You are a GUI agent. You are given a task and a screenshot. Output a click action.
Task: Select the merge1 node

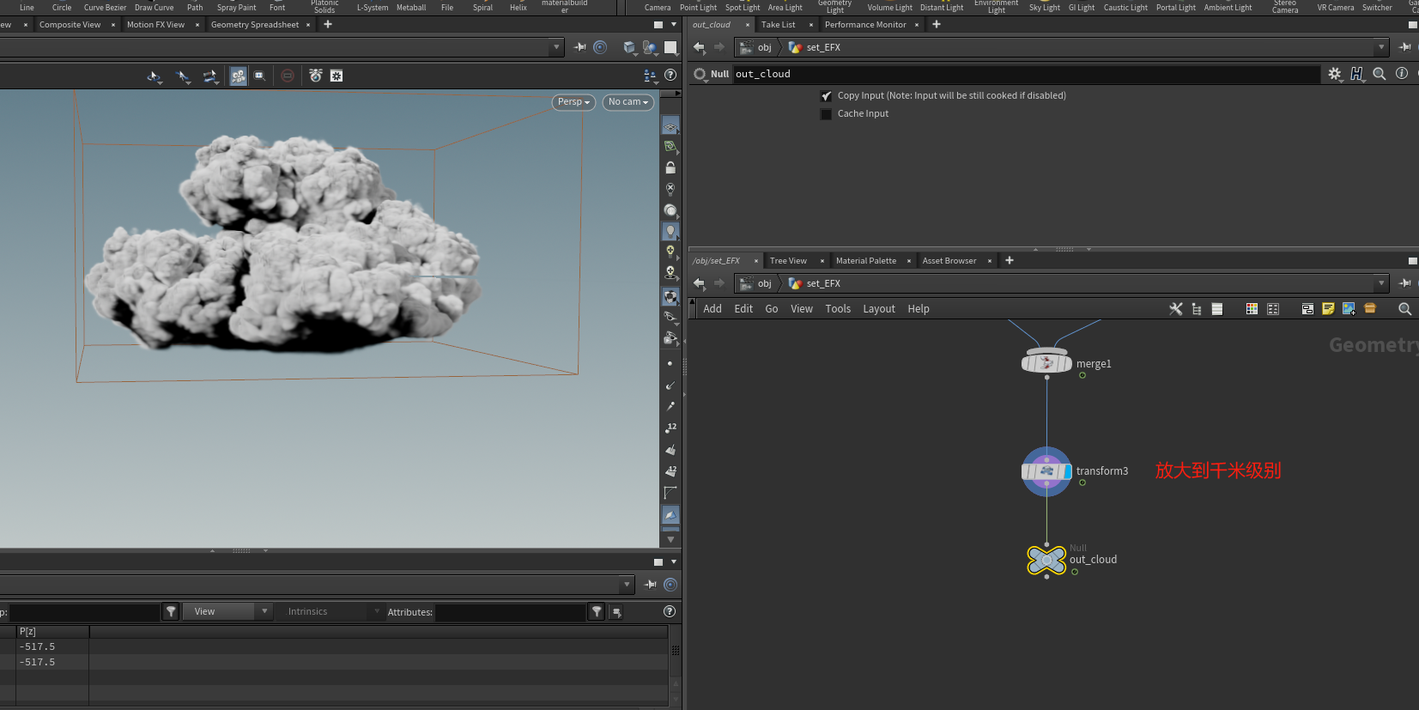point(1046,363)
